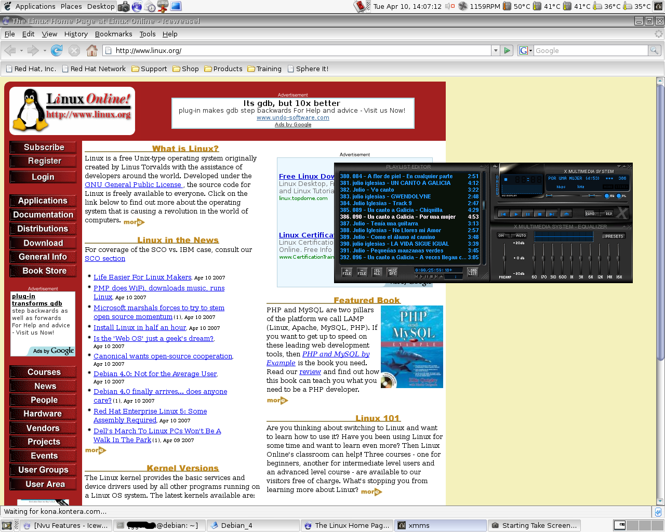Viewport: 665px width, 532px height.
Task: Play the track in XMMS
Action: click(516, 214)
